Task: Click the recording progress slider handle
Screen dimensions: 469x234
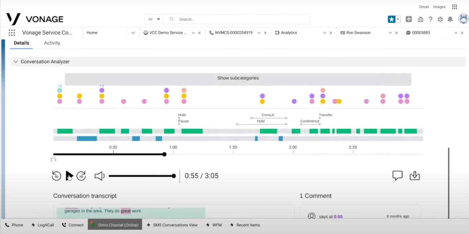Action: pyautogui.click(x=164, y=154)
